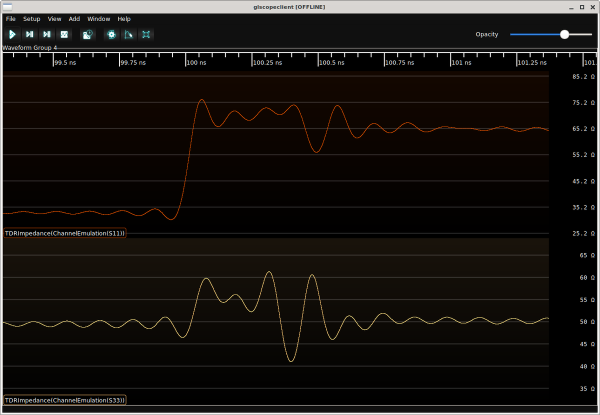
Task: Click the Opacity slider handle
Action: click(564, 34)
